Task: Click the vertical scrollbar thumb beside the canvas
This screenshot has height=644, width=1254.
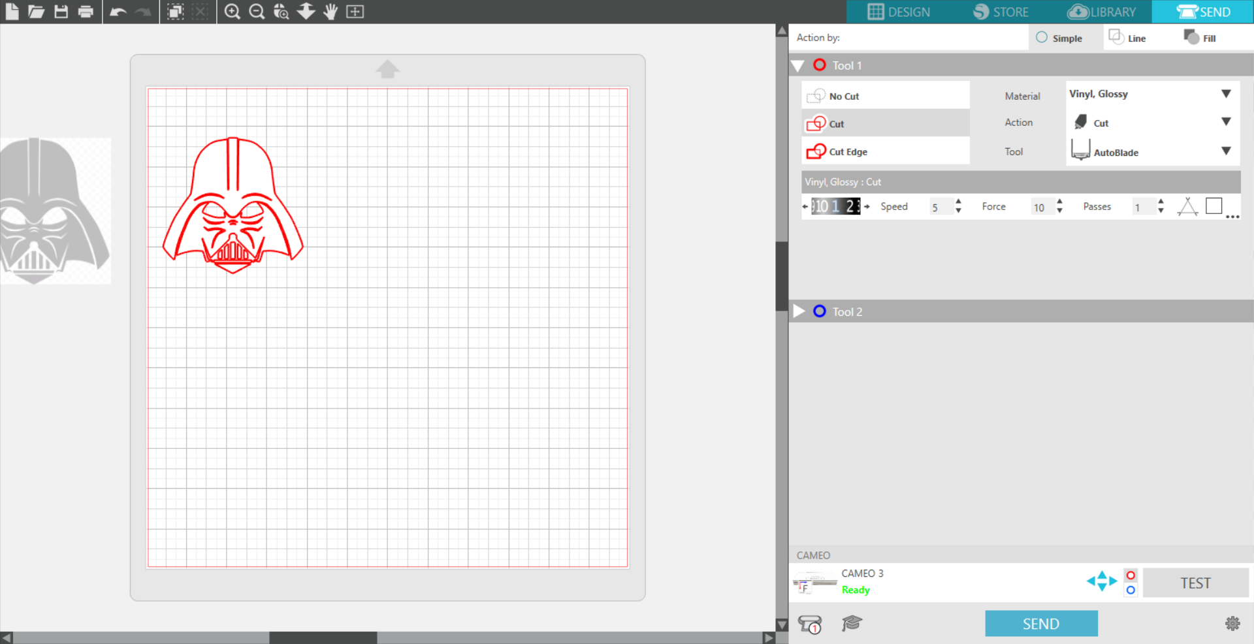Action: [782, 276]
